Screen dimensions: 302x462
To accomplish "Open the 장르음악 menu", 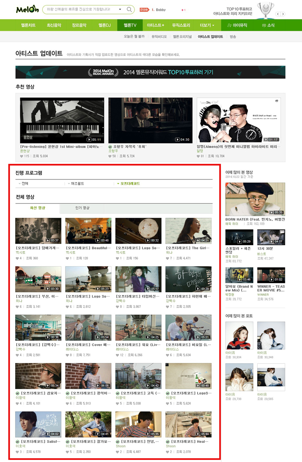I will pyautogui.click(x=79, y=25).
